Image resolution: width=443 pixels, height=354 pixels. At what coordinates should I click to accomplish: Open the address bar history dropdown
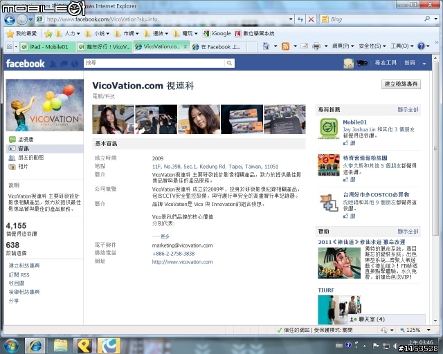coord(291,19)
